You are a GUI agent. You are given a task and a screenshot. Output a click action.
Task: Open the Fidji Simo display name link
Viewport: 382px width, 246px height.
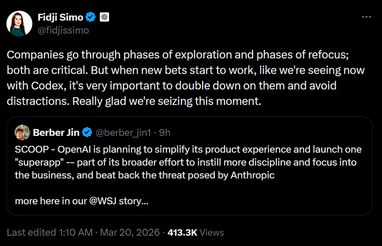click(x=60, y=17)
